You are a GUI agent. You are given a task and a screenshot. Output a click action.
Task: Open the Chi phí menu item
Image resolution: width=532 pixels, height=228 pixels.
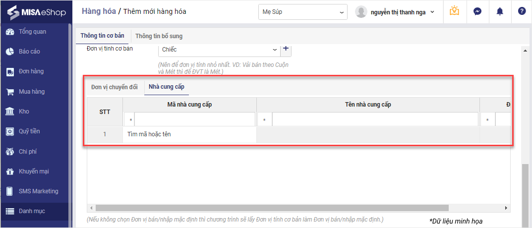(x=28, y=151)
